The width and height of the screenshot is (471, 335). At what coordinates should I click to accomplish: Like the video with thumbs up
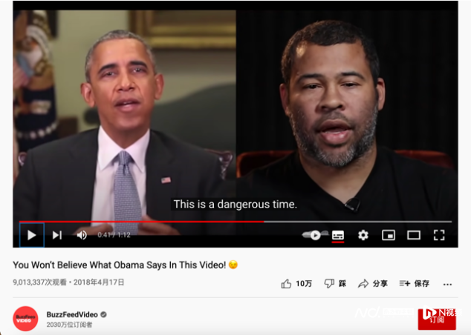click(296, 283)
